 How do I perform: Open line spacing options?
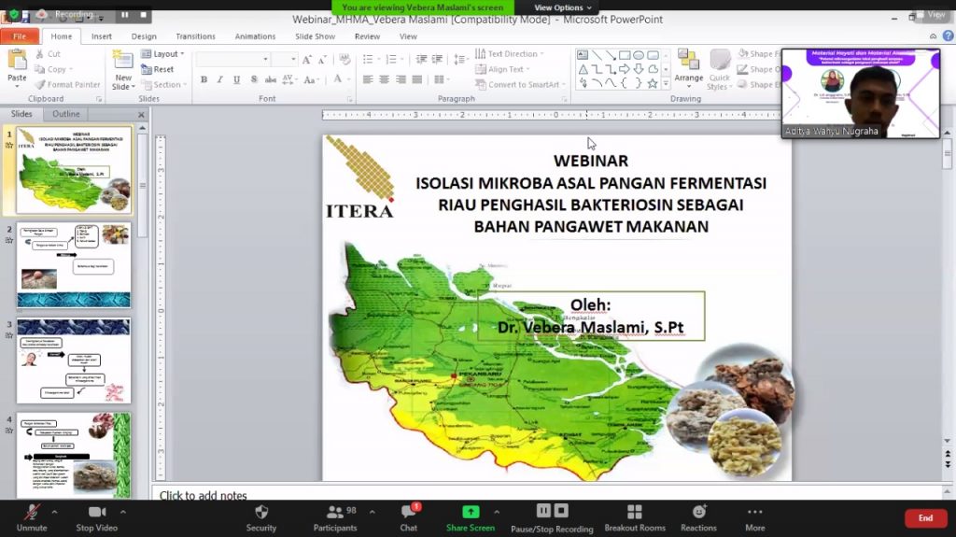click(460, 59)
